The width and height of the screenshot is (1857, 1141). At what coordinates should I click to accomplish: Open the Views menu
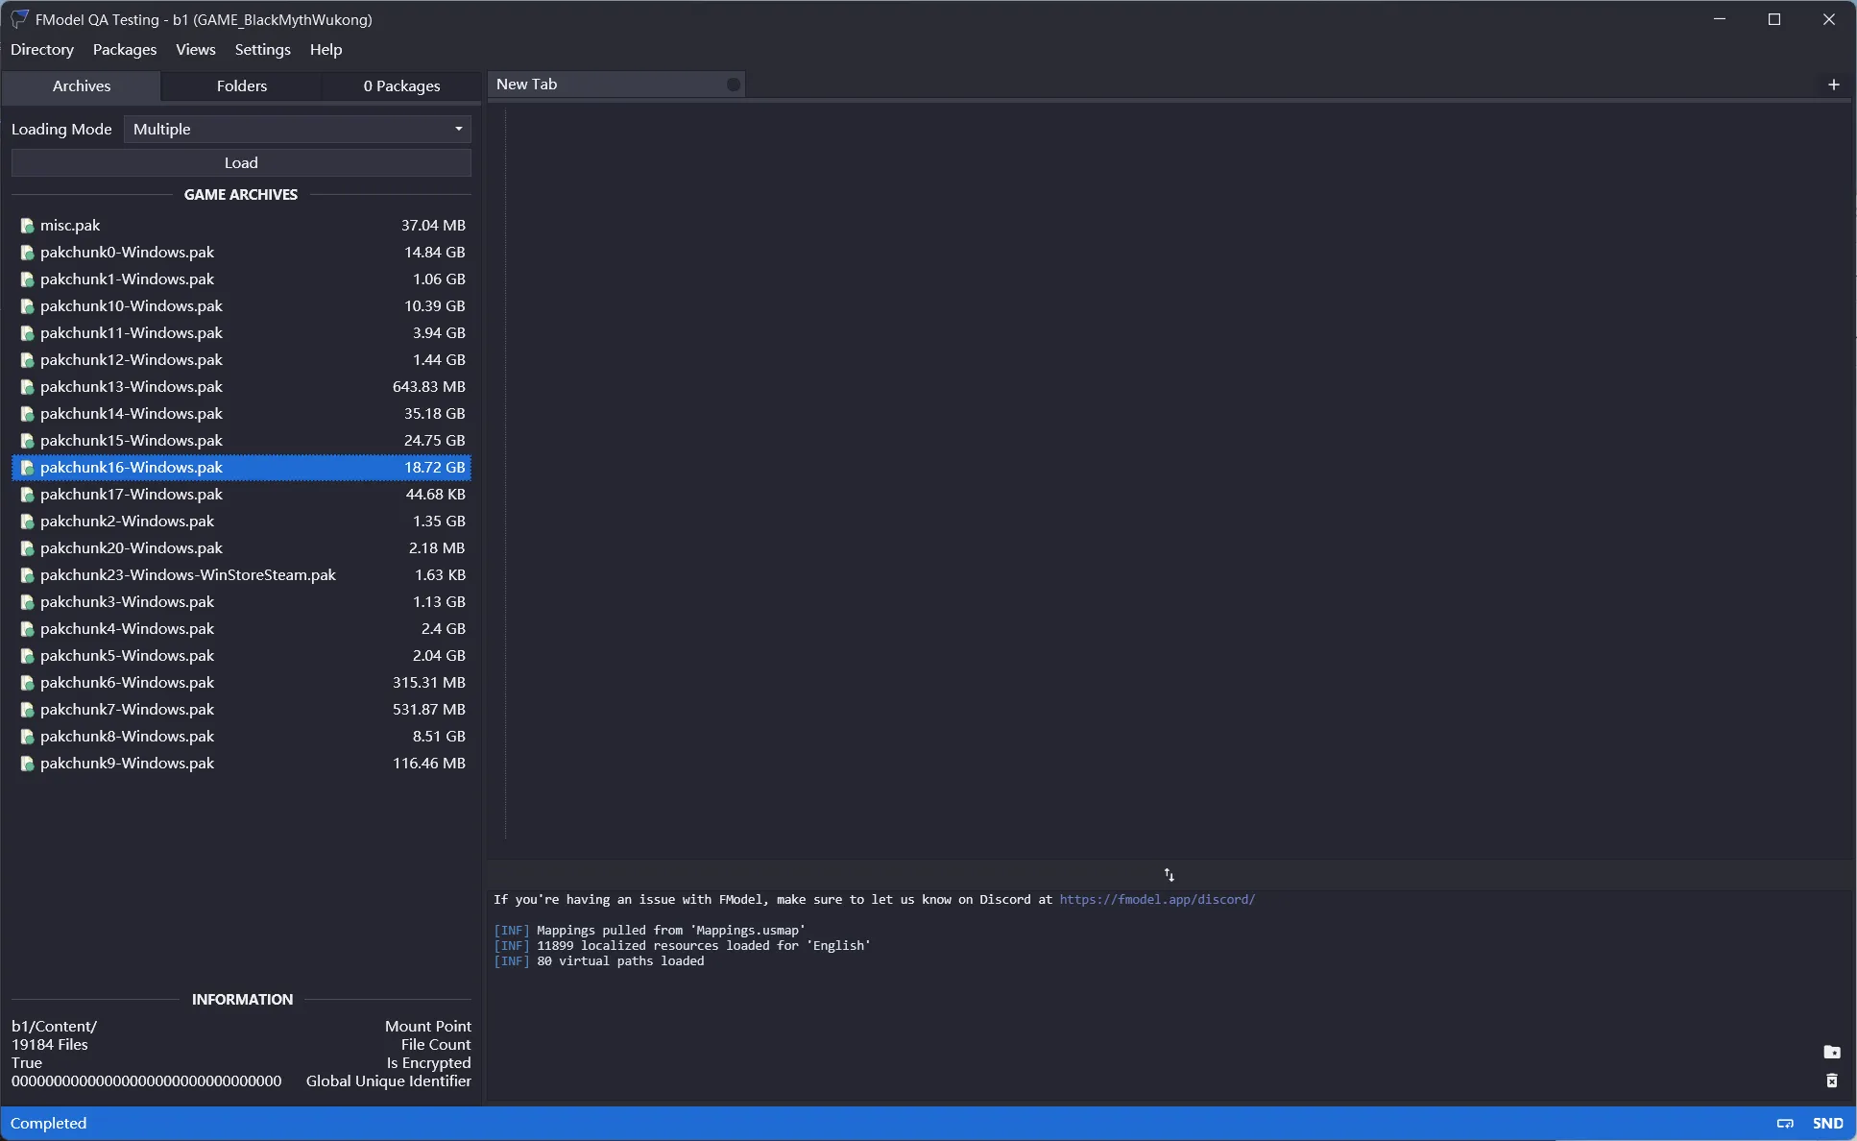coord(196,50)
